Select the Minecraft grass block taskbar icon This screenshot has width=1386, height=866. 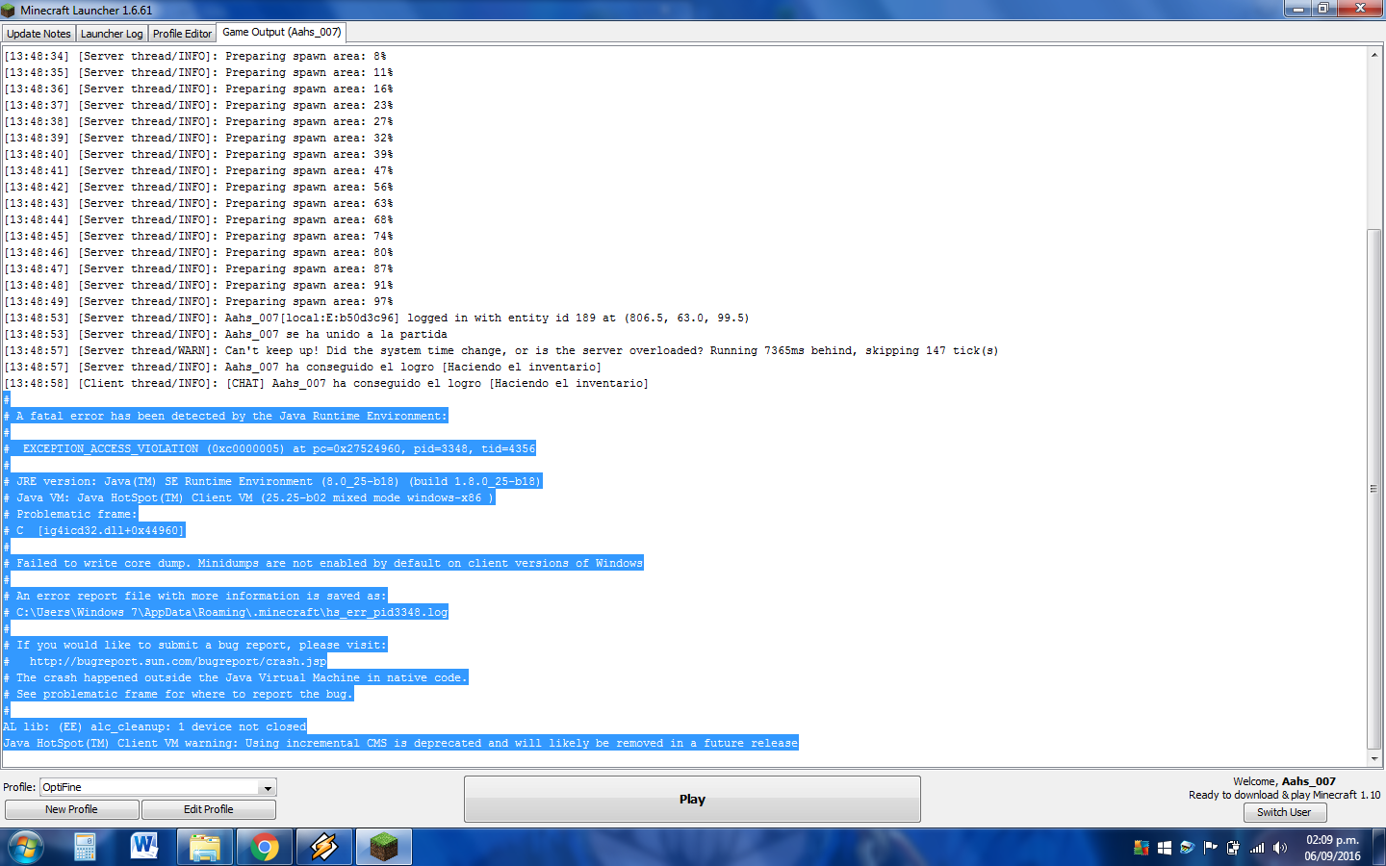point(384,848)
